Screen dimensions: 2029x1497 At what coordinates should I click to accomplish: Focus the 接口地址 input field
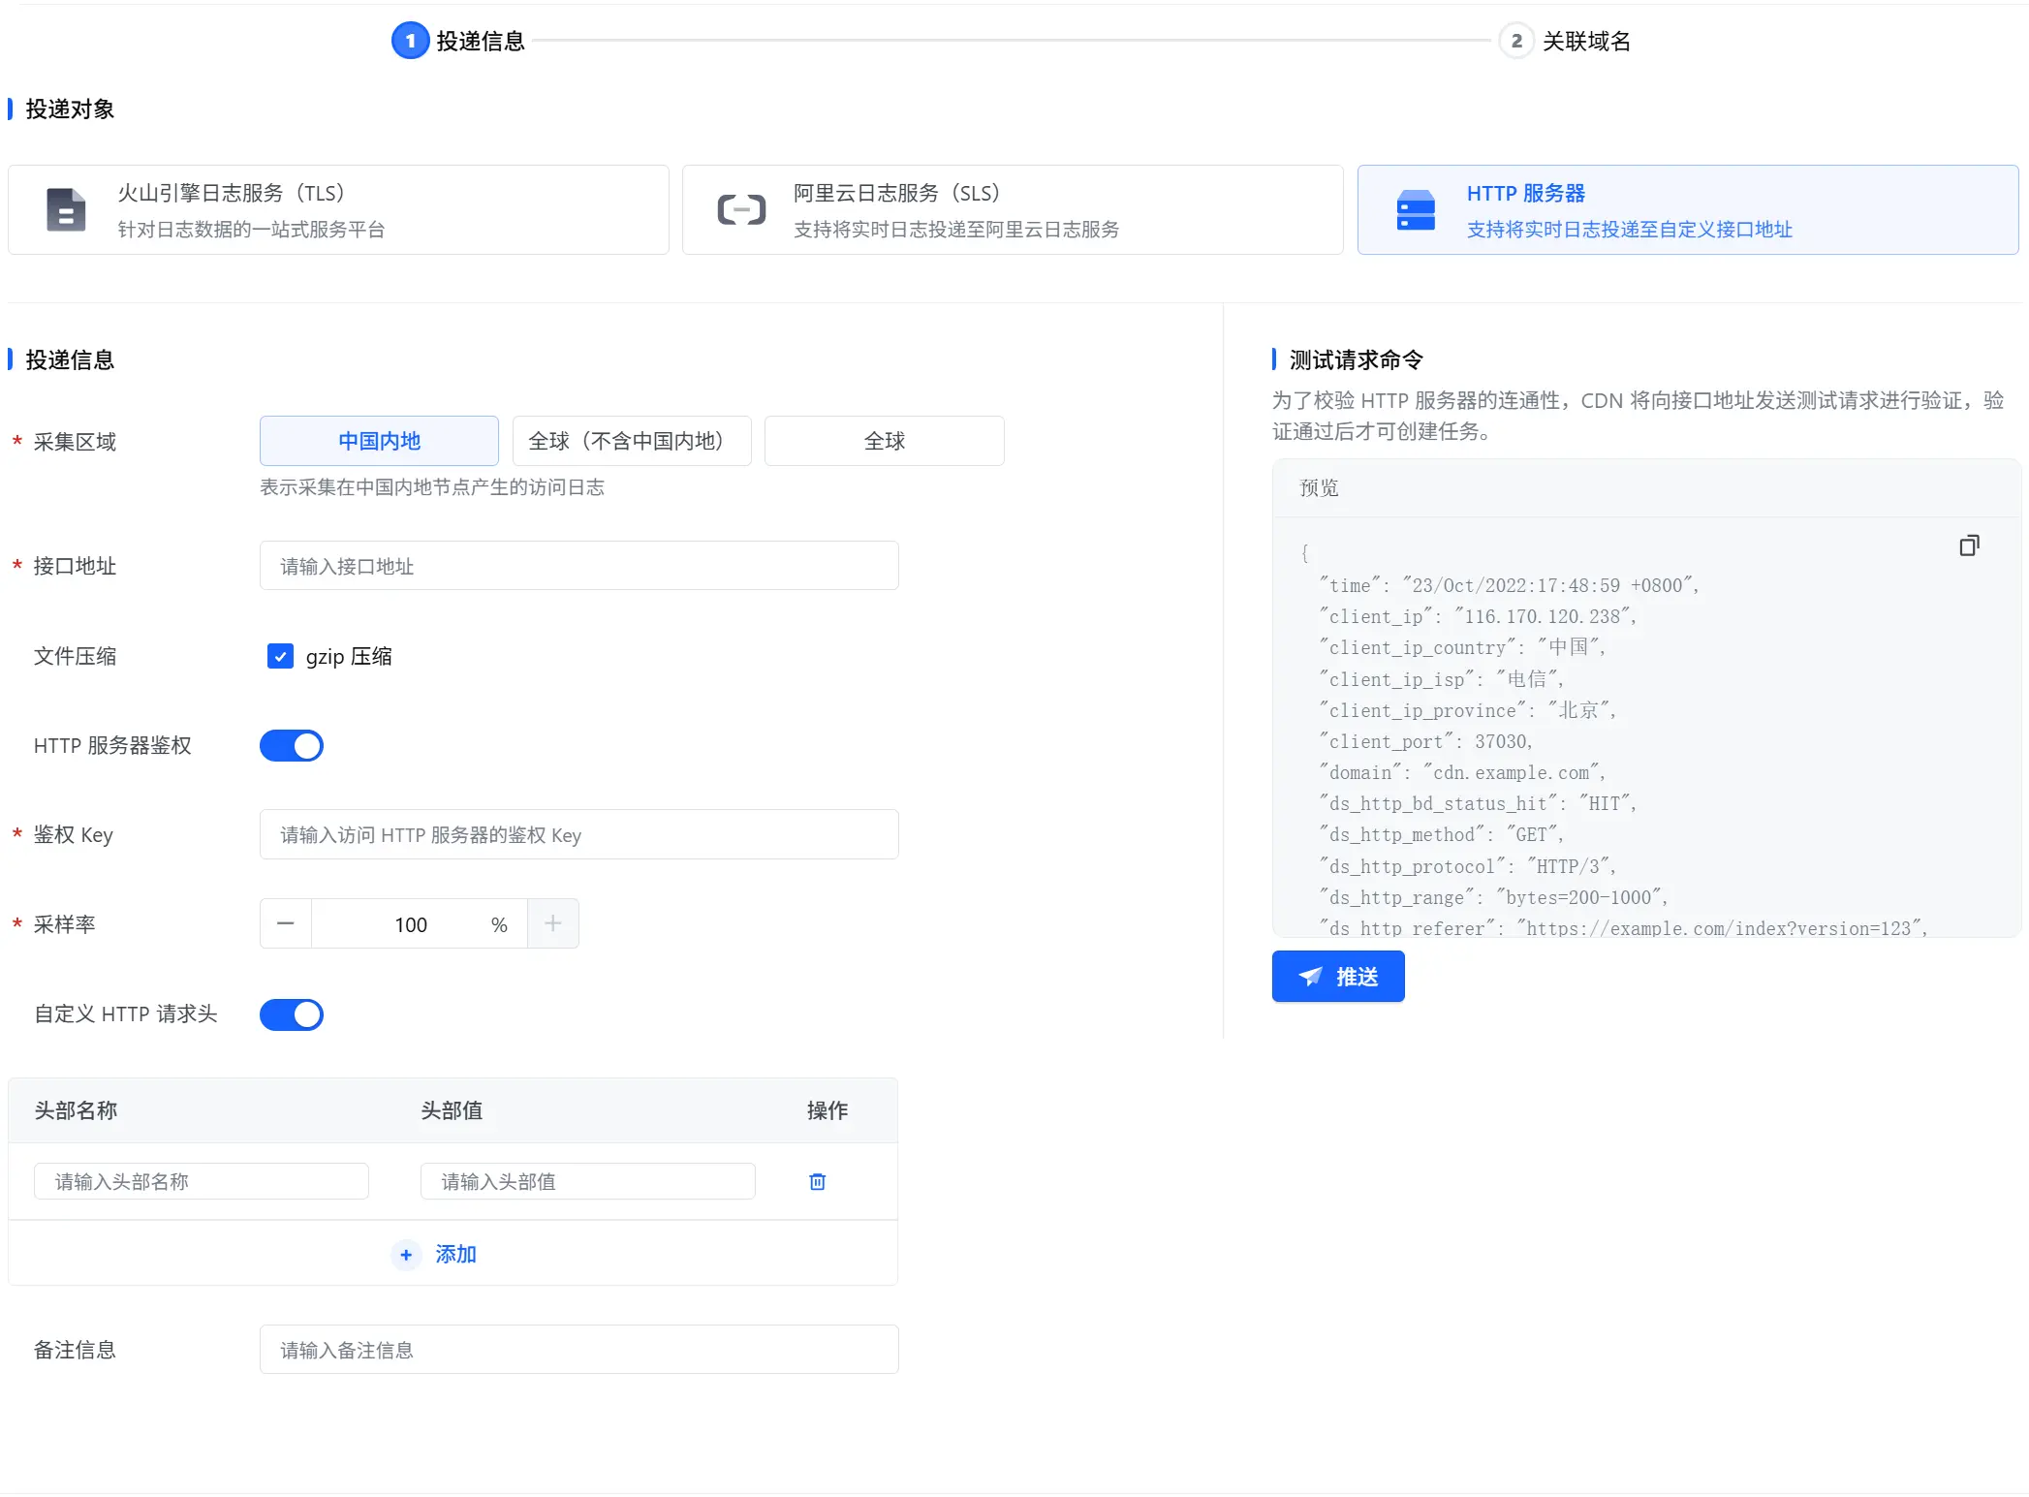tap(579, 566)
